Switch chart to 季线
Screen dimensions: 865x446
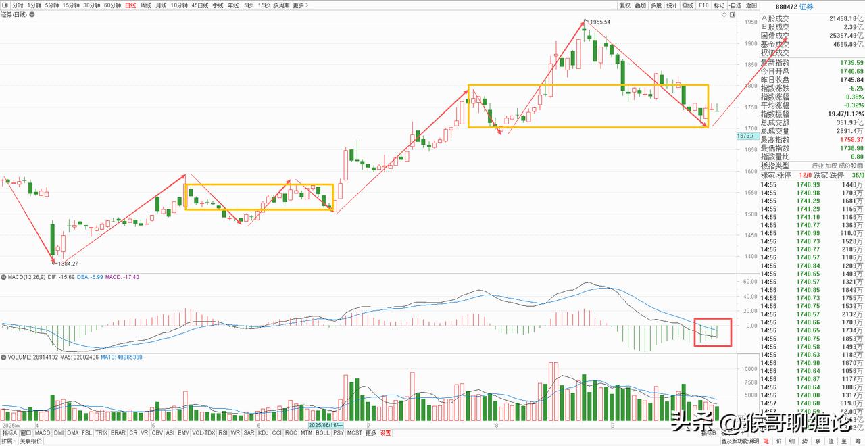[218, 5]
